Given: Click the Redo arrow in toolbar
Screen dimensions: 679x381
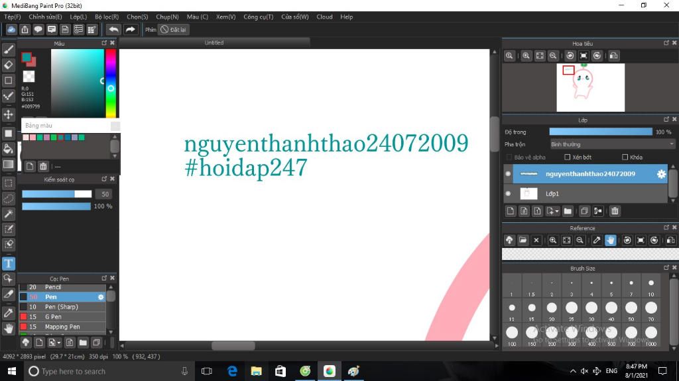Looking at the screenshot, I should [x=130, y=29].
